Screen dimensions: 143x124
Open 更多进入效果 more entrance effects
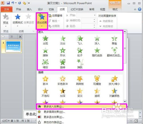[x=82, y=107]
